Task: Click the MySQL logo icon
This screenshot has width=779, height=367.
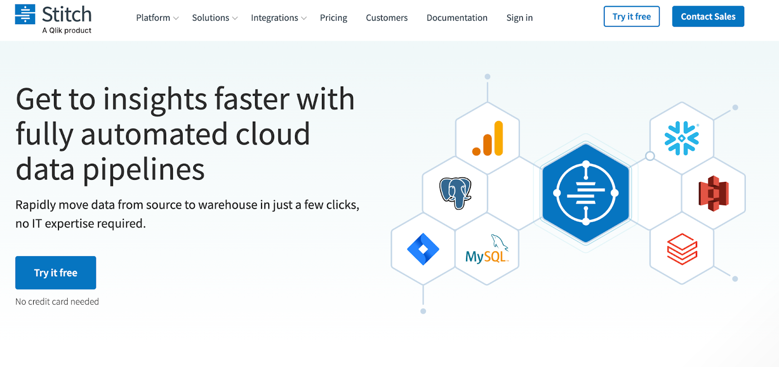Action: tap(487, 249)
